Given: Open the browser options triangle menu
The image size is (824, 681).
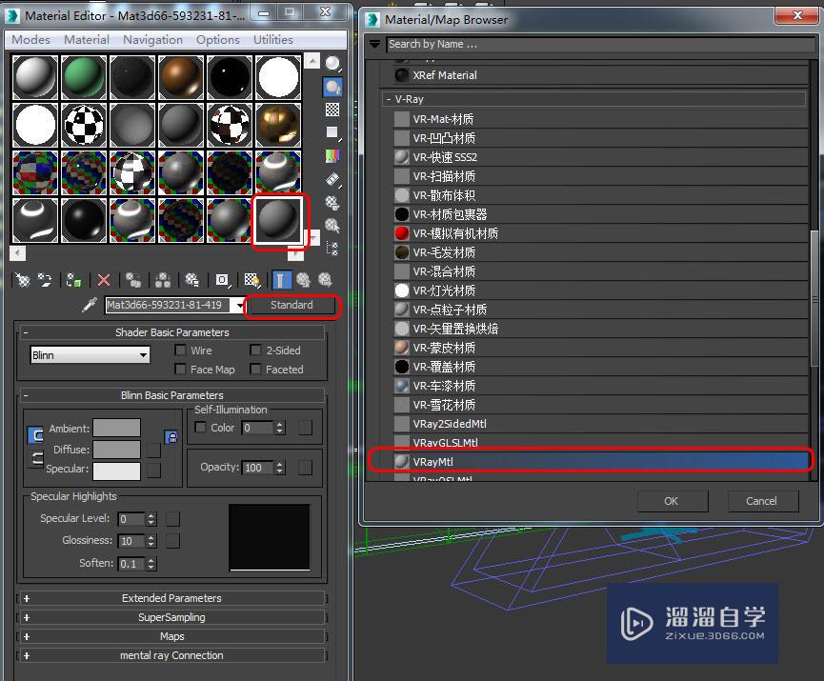Looking at the screenshot, I should click(374, 44).
